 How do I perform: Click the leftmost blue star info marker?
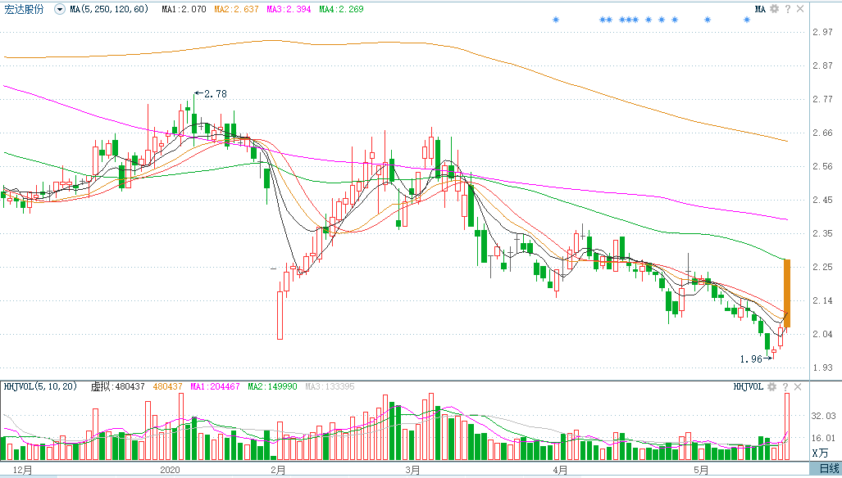(556, 20)
